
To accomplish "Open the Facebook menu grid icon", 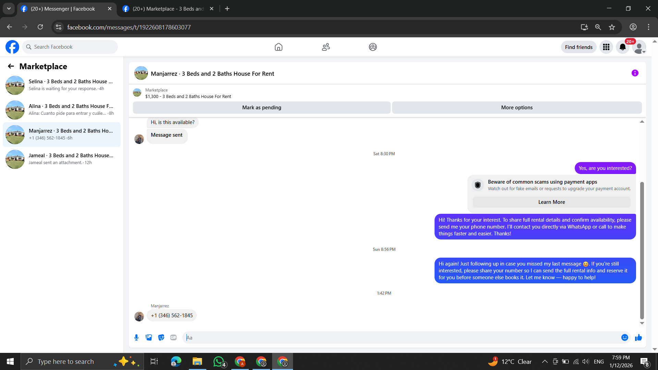I will [x=606, y=47].
